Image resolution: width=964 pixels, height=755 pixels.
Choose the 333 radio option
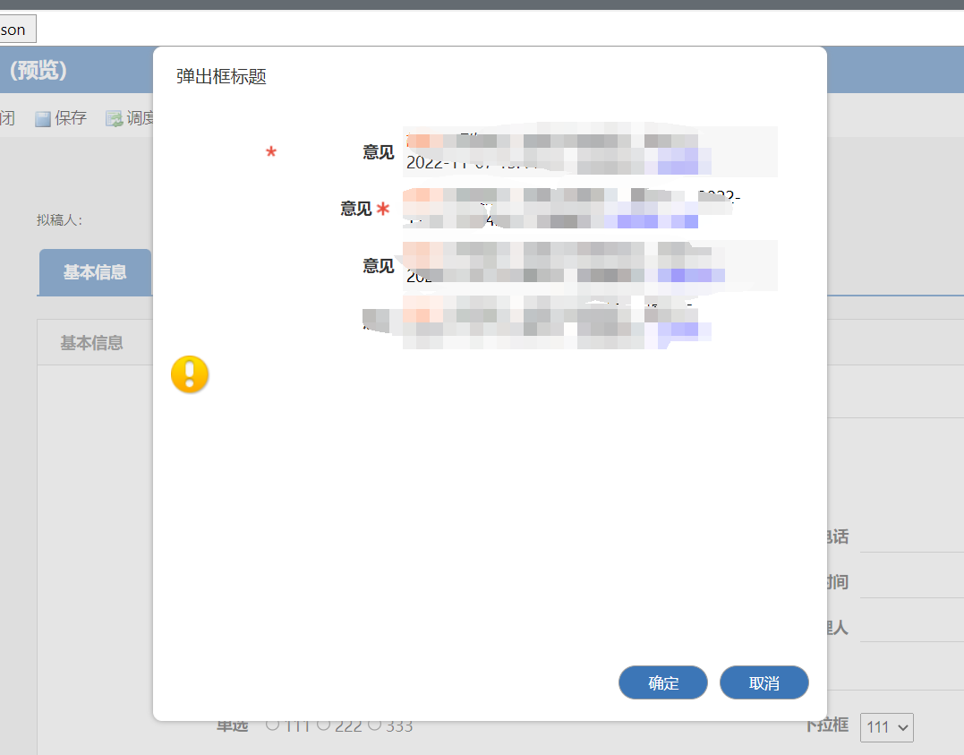coord(376,725)
